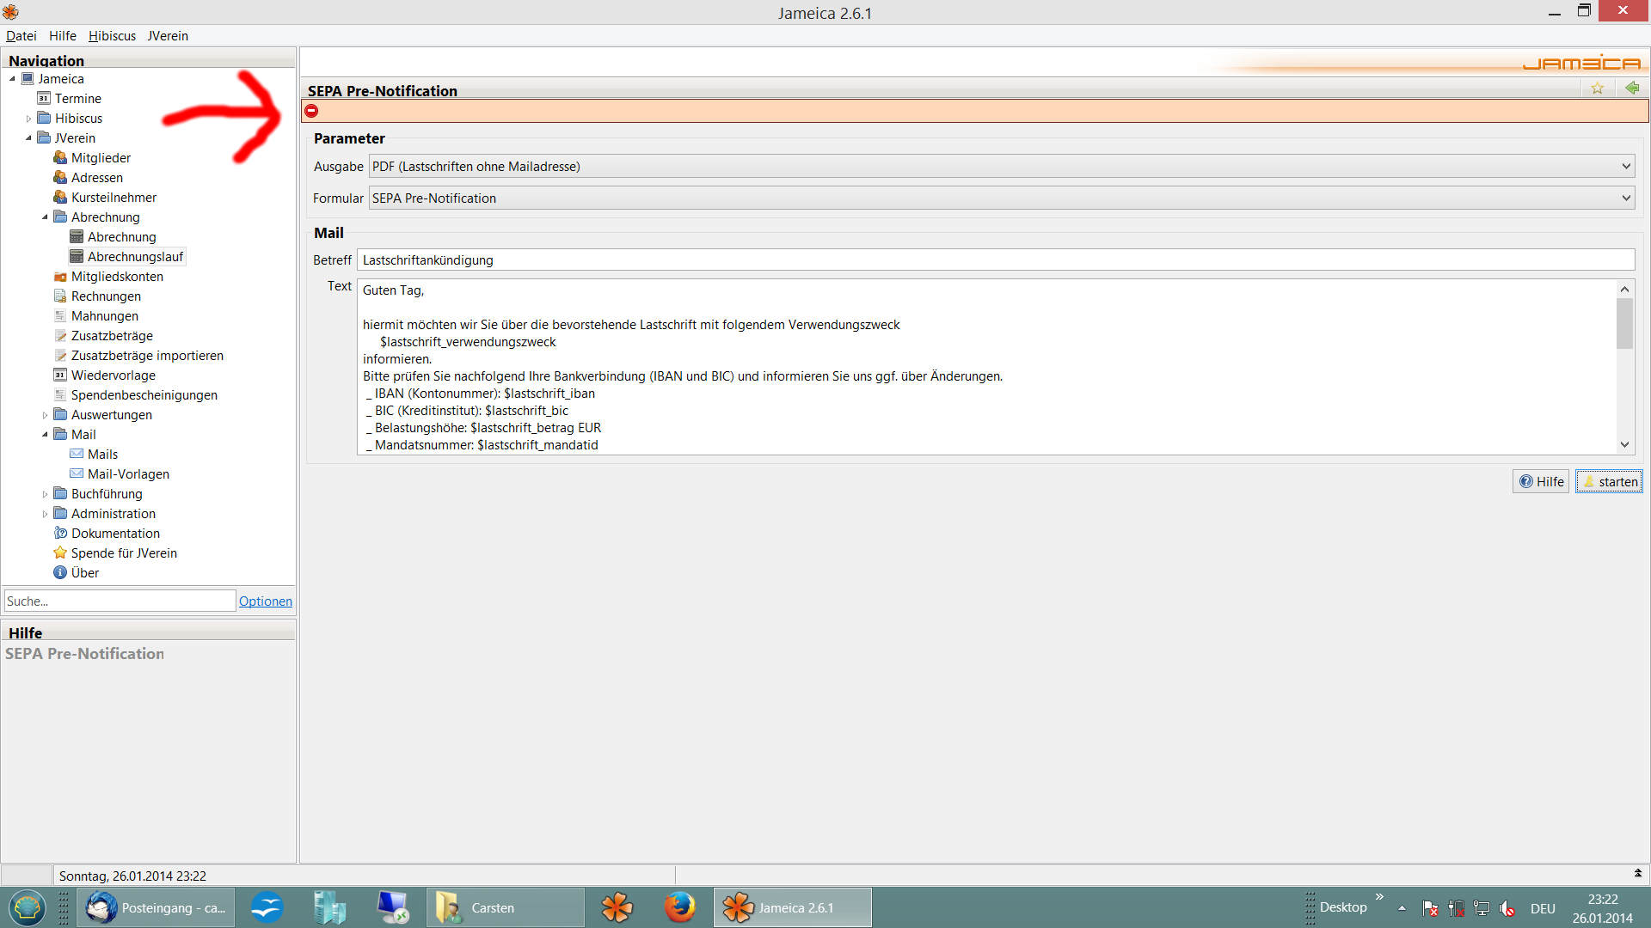
Task: Click the Abrechnungslauf calculator icon
Action: coord(77,257)
